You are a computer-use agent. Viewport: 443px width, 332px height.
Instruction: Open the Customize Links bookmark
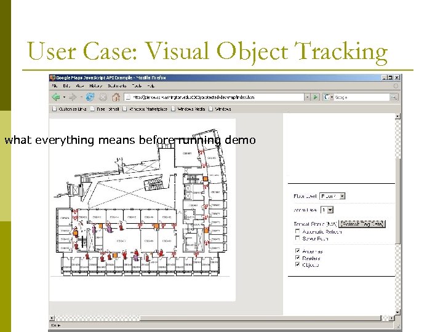coord(70,109)
